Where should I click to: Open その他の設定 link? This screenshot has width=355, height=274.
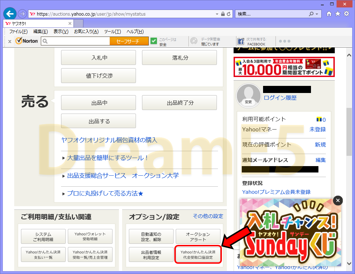tap(208, 216)
